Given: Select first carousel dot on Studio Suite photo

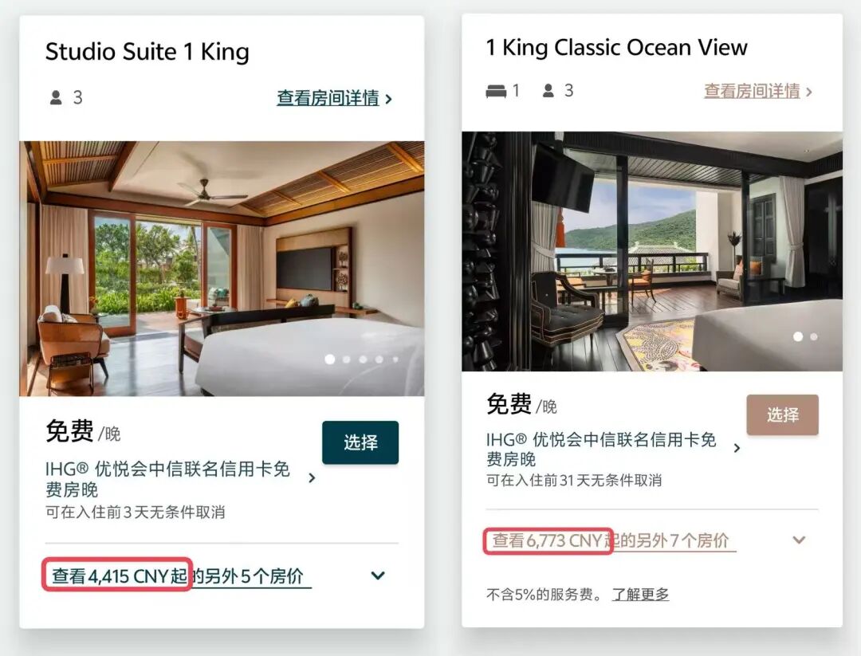Looking at the screenshot, I should point(329,359).
